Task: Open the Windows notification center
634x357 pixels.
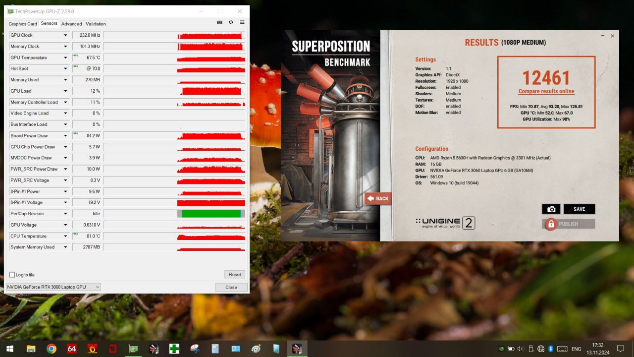Action: point(621,349)
